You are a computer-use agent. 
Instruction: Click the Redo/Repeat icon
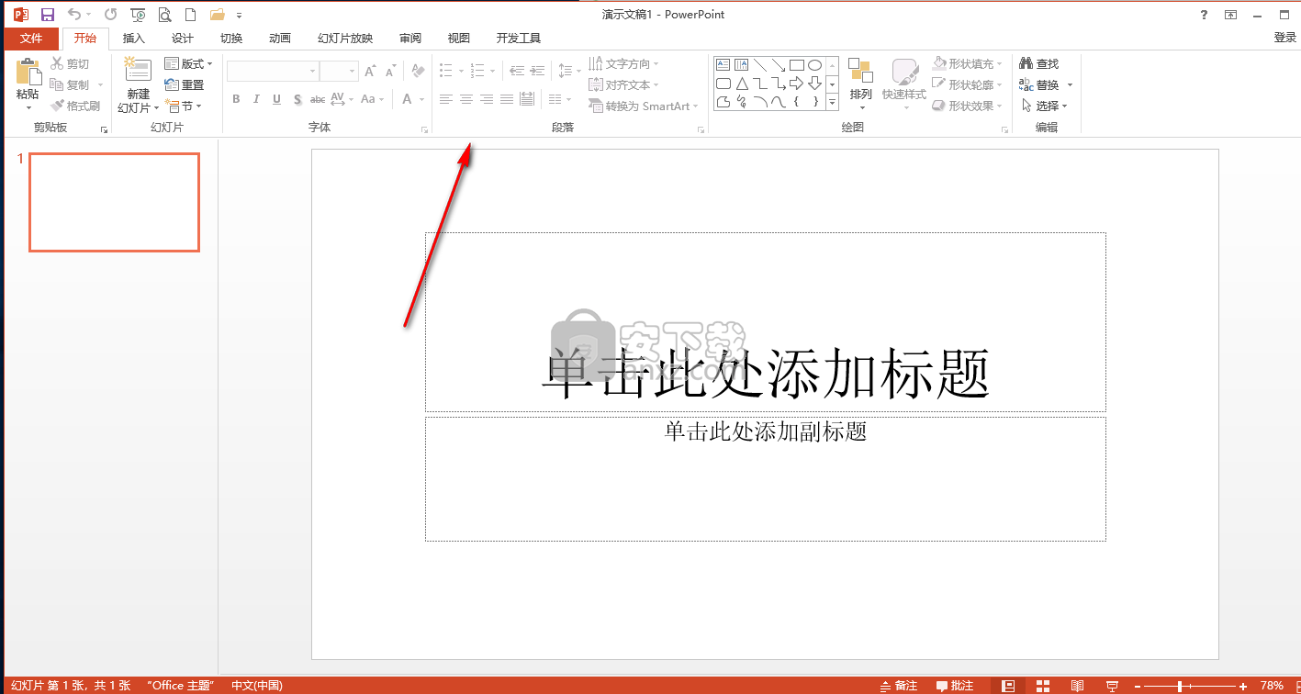pyautogui.click(x=110, y=15)
